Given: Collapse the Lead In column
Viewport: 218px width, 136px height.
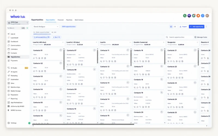Looking at the screenshot, I should (x=130, y=42).
